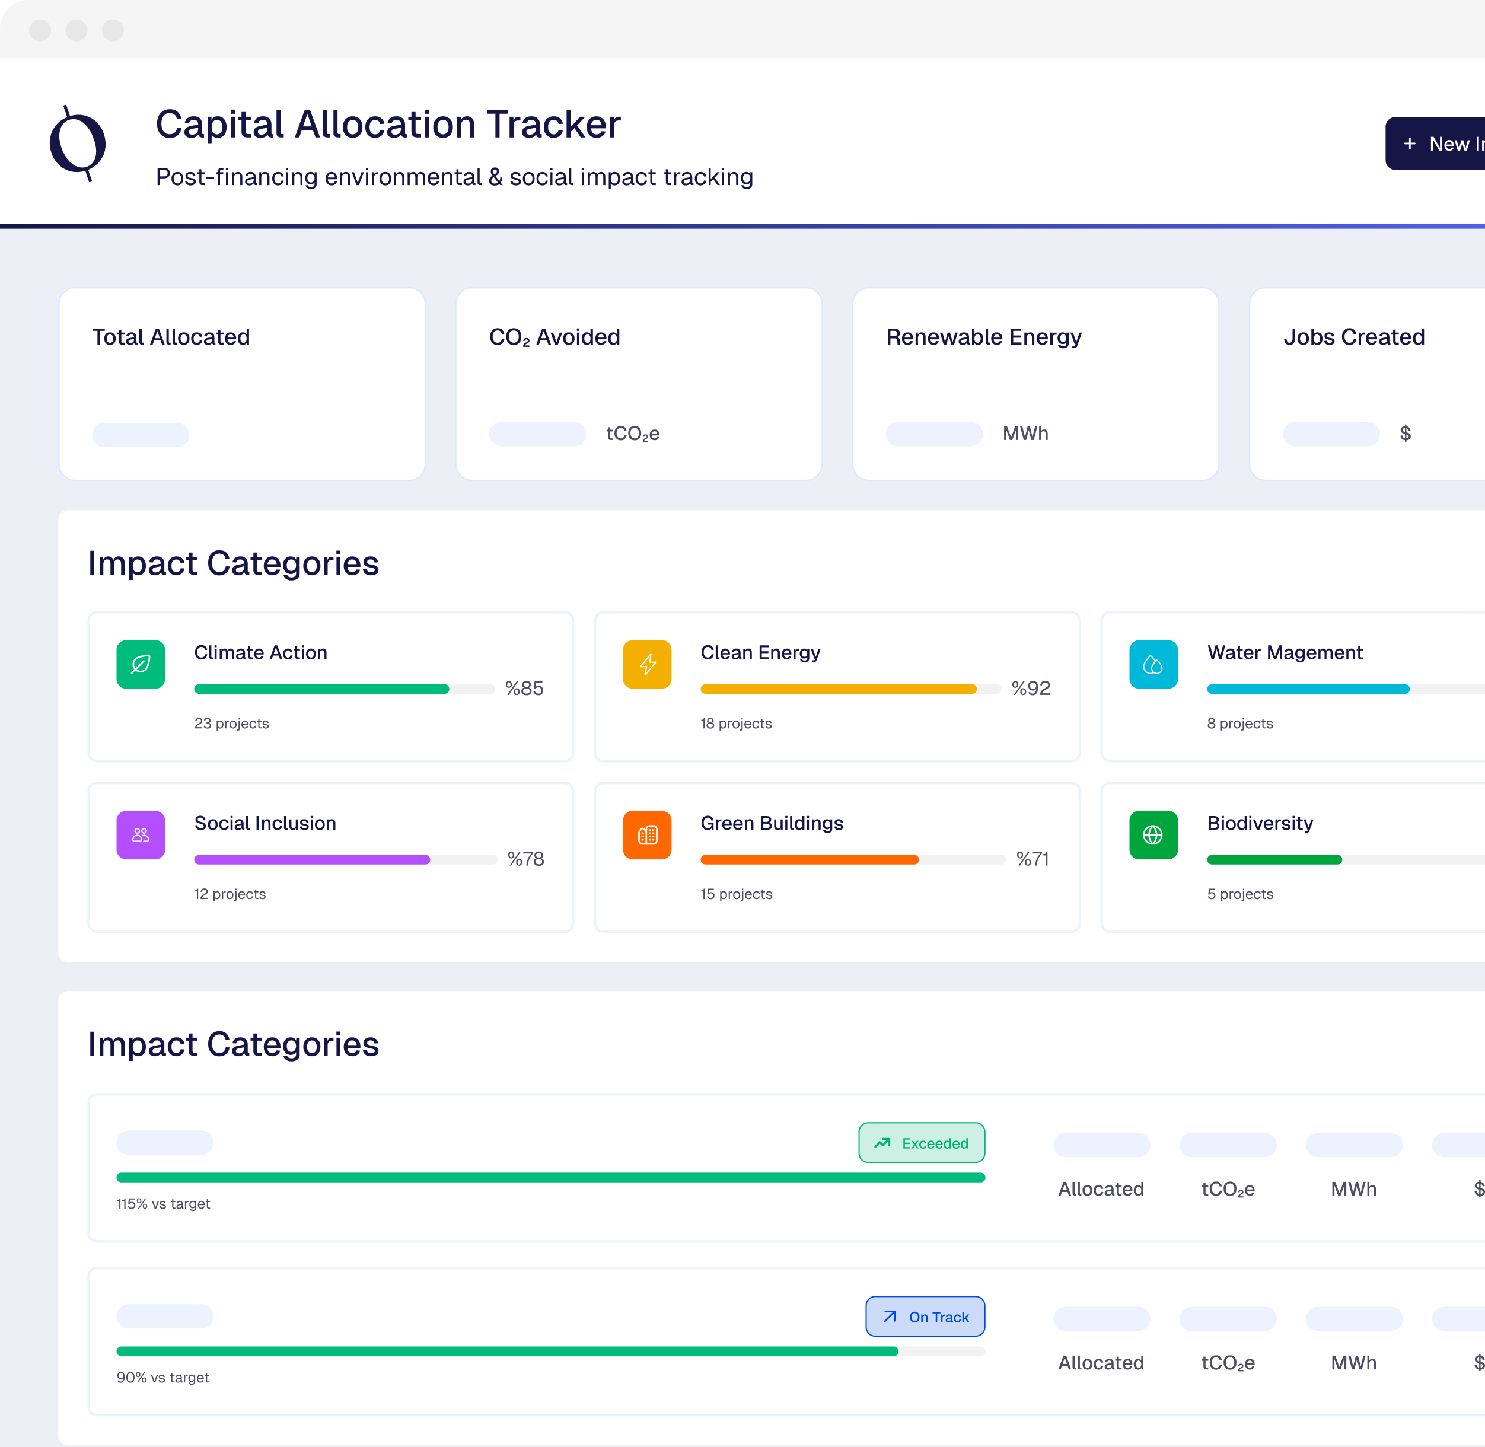Click the 115% vs target progress bar
This screenshot has height=1447, width=1485.
[550, 1177]
